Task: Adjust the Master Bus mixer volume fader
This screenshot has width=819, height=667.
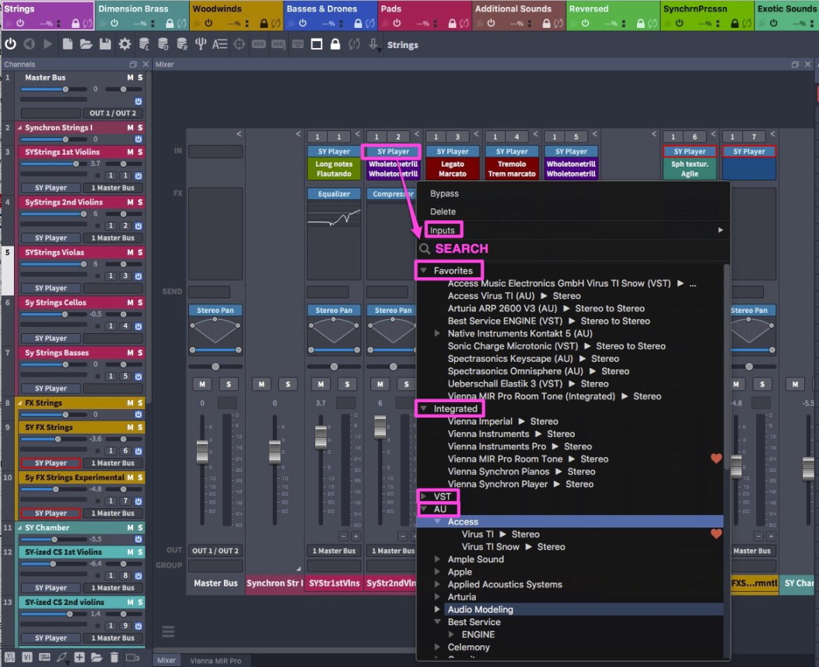Action: (x=202, y=452)
